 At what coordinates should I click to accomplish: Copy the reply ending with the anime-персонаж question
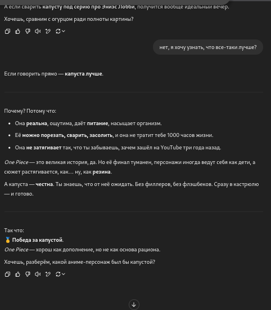coord(7,274)
